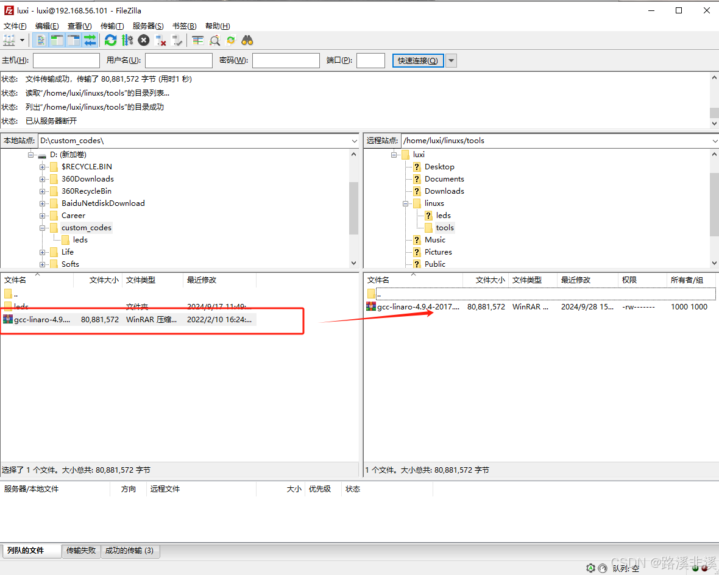Open directory listing filters

coord(213,40)
